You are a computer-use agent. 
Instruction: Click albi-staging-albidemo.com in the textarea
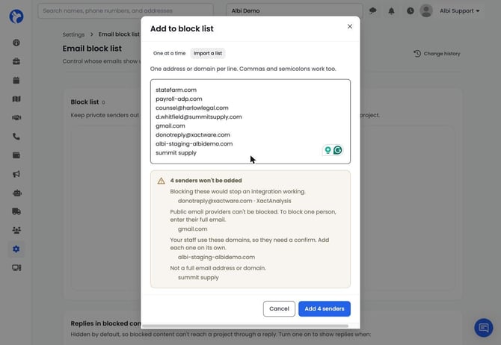194,143
